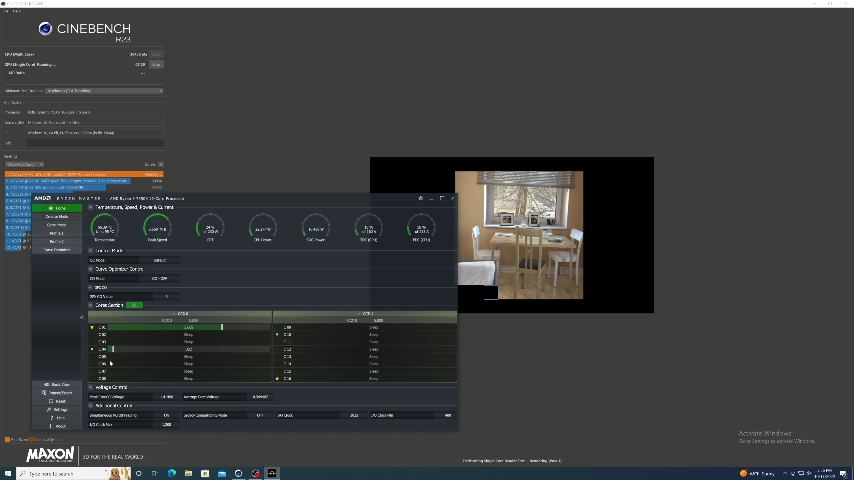Viewport: 854px width, 480px height.
Task: Collapse the Voltage Control section
Action: (x=91, y=387)
